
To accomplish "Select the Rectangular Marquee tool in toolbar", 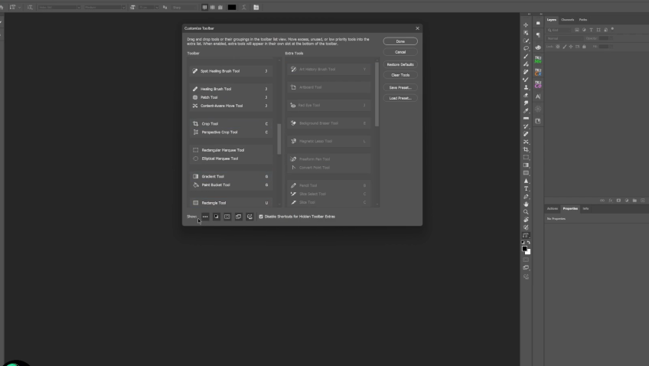I will click(526, 157).
